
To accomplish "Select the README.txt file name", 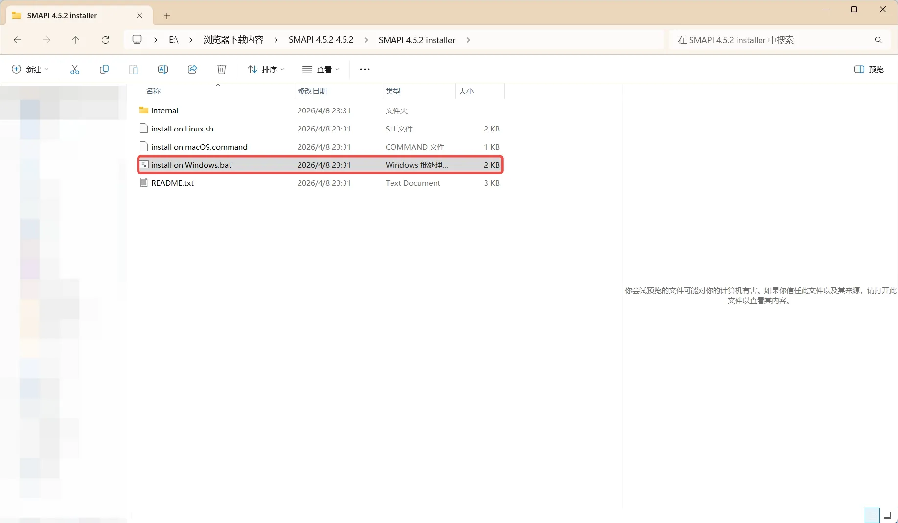I will pyautogui.click(x=172, y=183).
